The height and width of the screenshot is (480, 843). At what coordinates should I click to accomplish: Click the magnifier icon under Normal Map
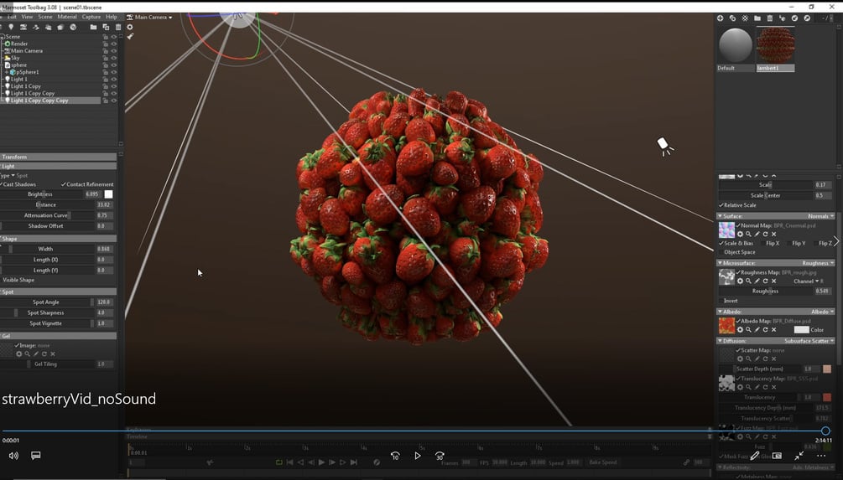pos(748,234)
